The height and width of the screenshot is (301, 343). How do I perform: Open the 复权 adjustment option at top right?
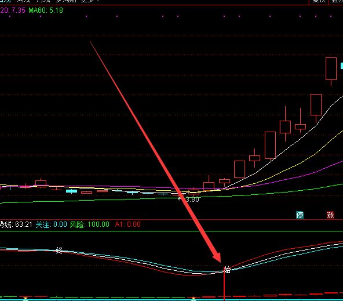pyautogui.click(x=319, y=1)
